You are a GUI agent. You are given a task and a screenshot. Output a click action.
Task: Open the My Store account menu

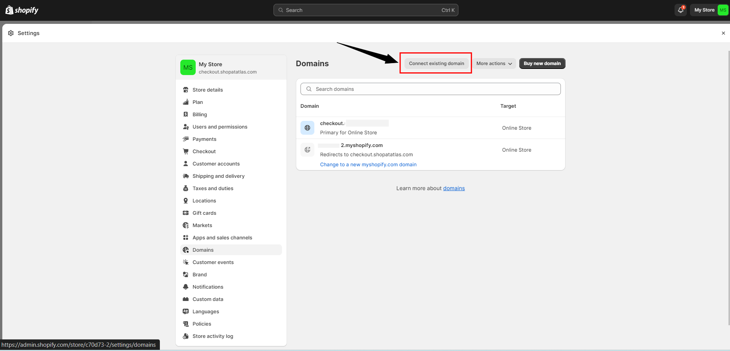click(x=709, y=10)
